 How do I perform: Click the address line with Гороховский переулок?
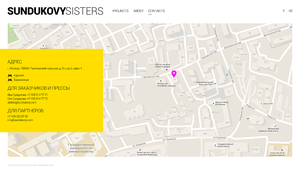[x=45, y=68]
